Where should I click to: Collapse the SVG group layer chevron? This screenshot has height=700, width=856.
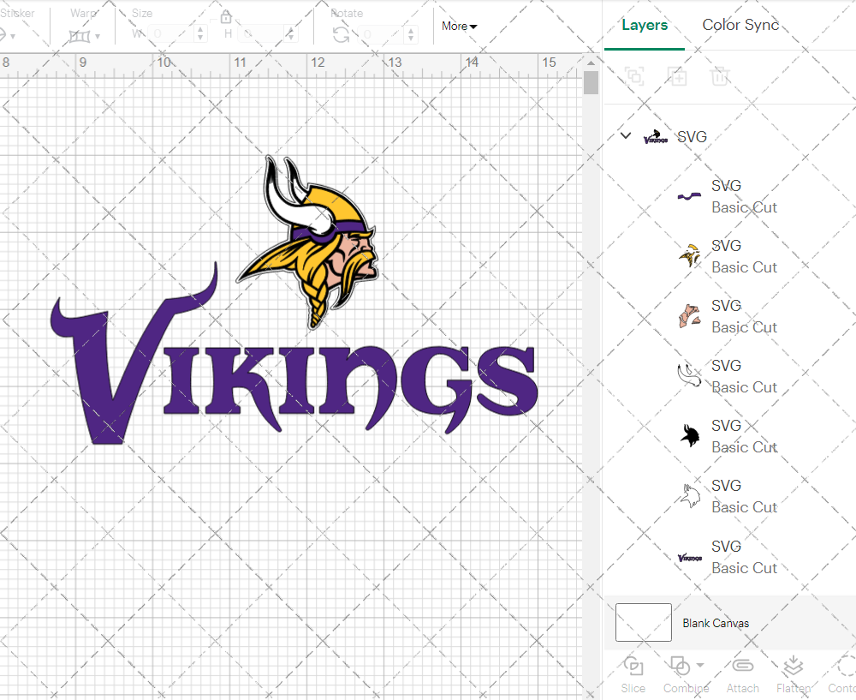tap(626, 135)
